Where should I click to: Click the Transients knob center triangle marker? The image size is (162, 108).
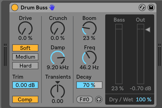point(58,82)
